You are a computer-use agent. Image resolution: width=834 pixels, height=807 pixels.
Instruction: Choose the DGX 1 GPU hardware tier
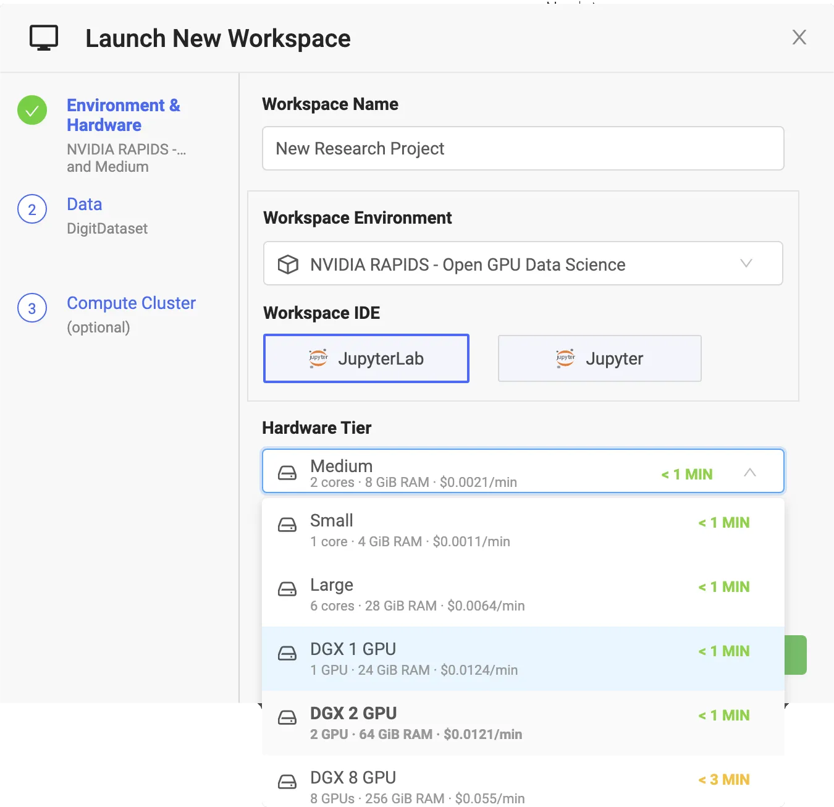pos(523,659)
